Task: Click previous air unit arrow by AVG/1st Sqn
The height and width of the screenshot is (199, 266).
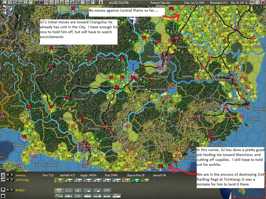Action: (8, 180)
